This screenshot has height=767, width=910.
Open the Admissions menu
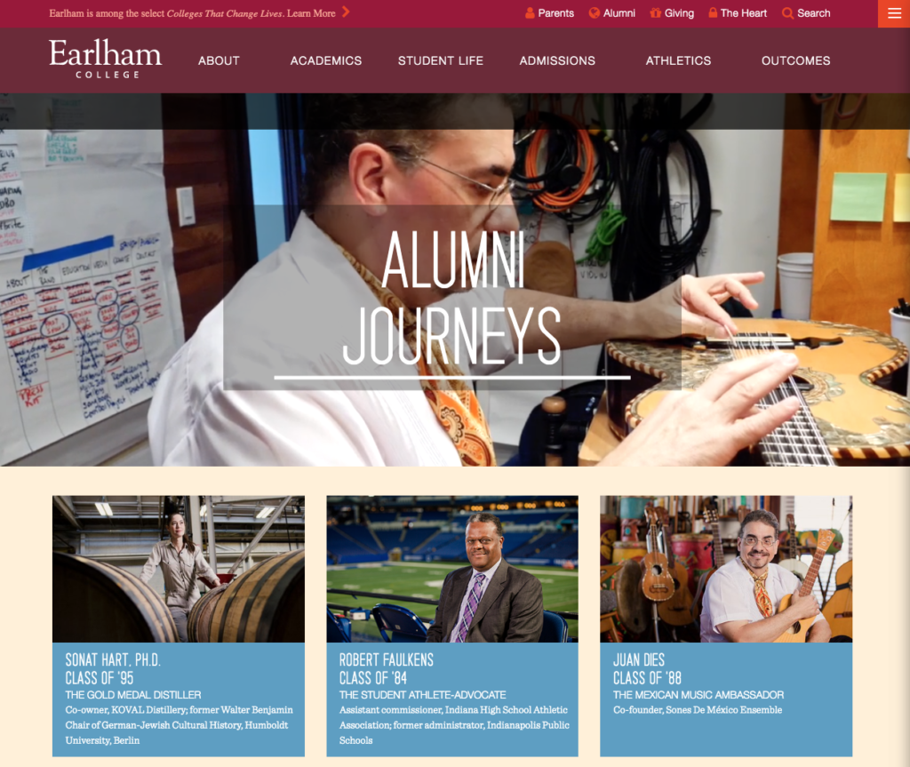pos(557,60)
